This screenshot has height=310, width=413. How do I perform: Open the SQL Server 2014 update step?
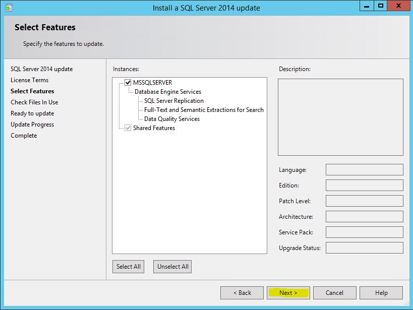[x=42, y=69]
